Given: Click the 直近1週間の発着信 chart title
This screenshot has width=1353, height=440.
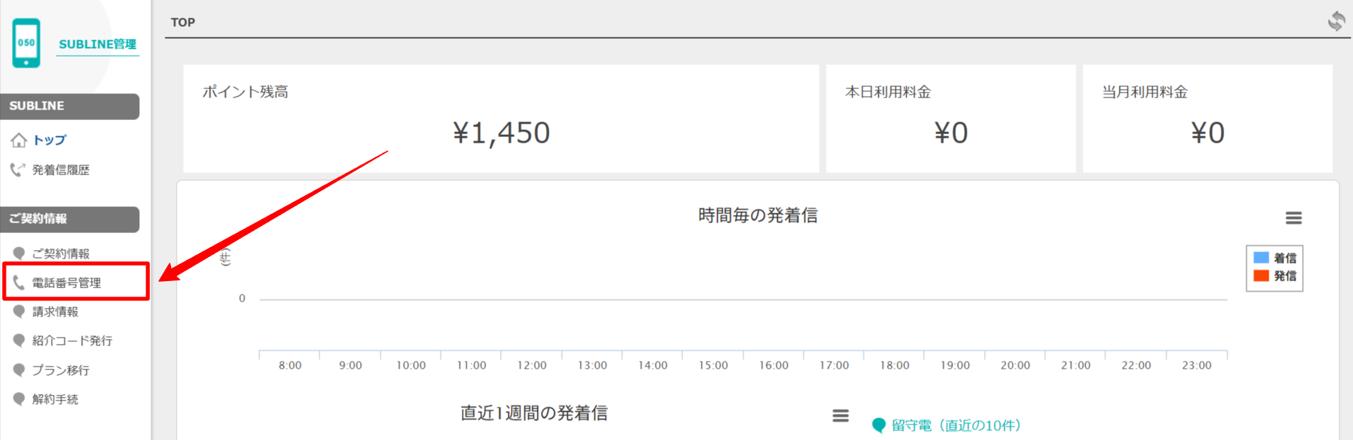Looking at the screenshot, I should (x=534, y=413).
